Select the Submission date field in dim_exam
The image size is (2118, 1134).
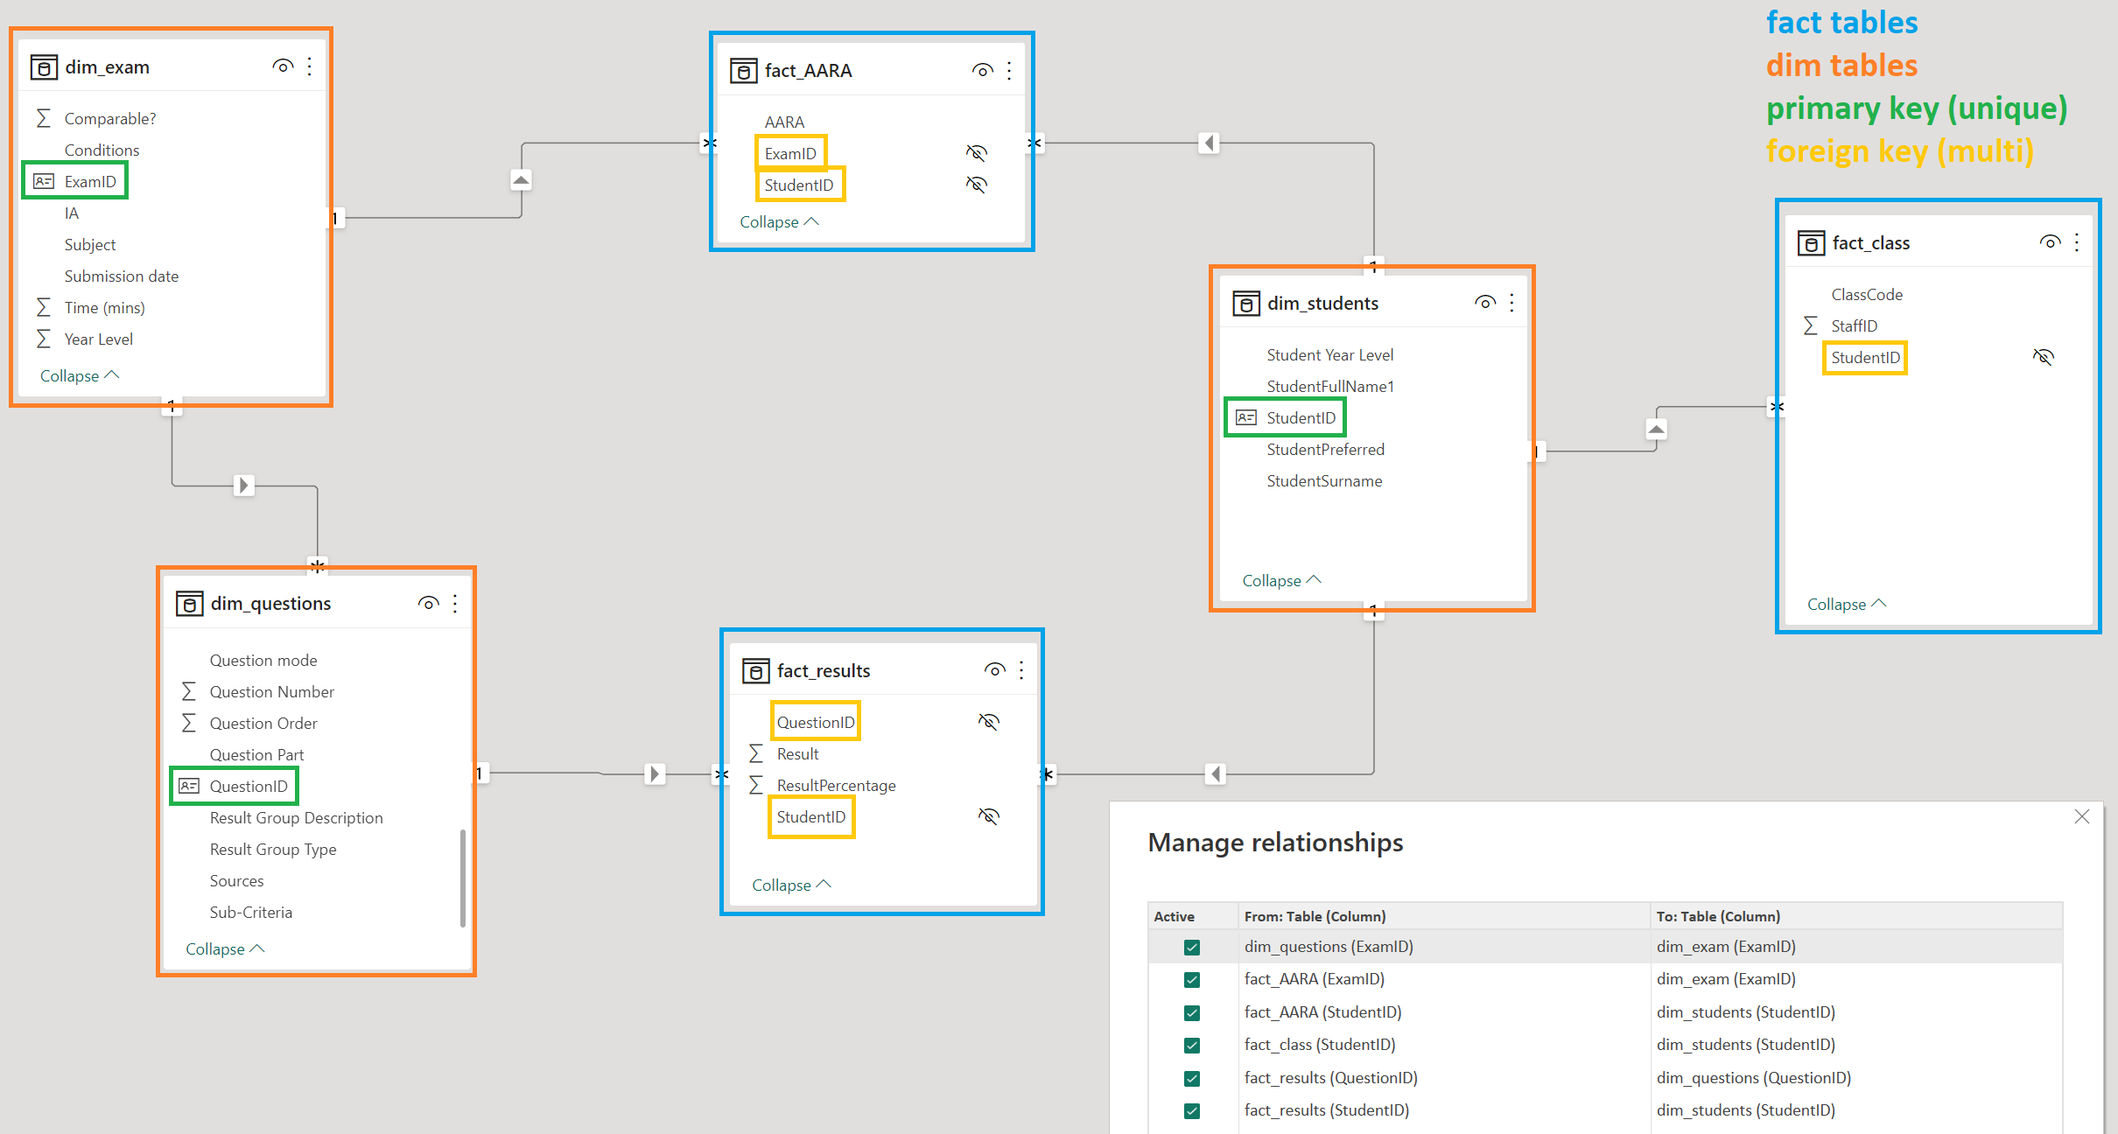(122, 276)
